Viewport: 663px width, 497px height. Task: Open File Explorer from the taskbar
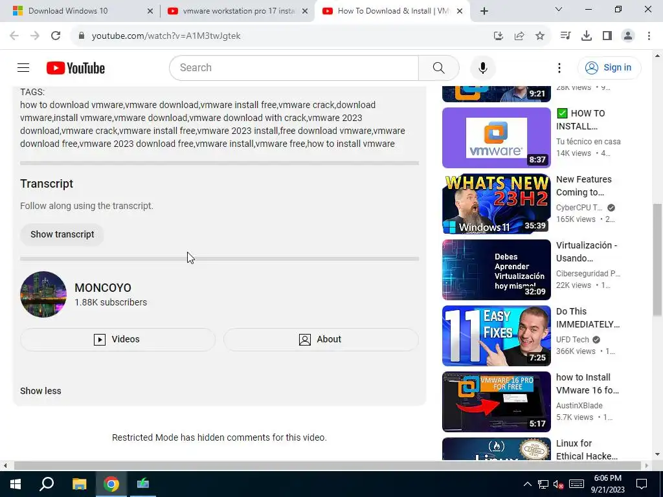79,484
